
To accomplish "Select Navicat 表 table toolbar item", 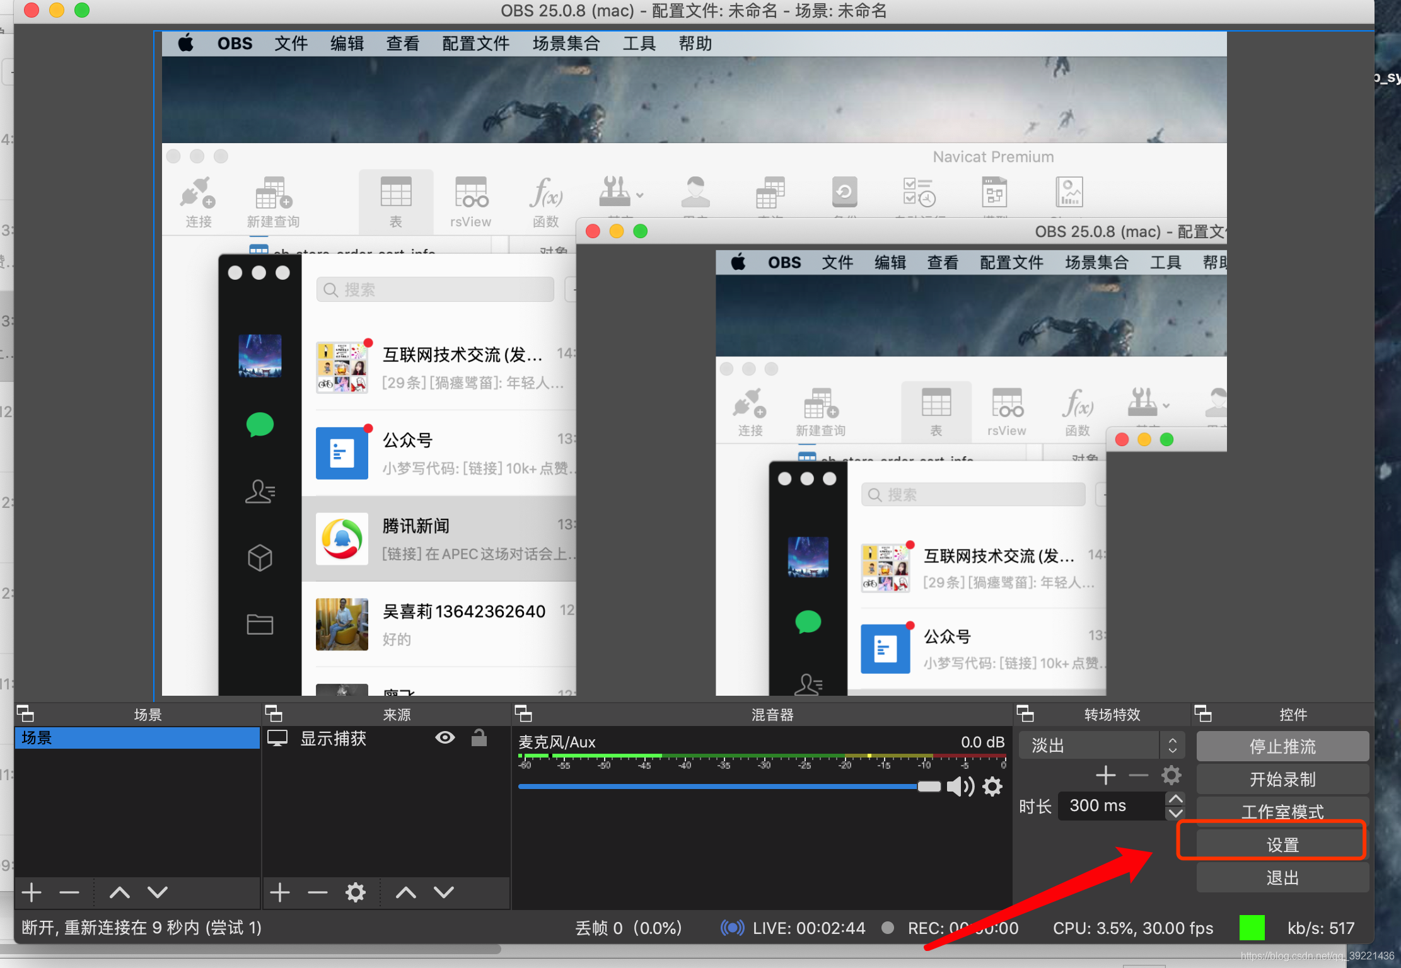I will (396, 202).
